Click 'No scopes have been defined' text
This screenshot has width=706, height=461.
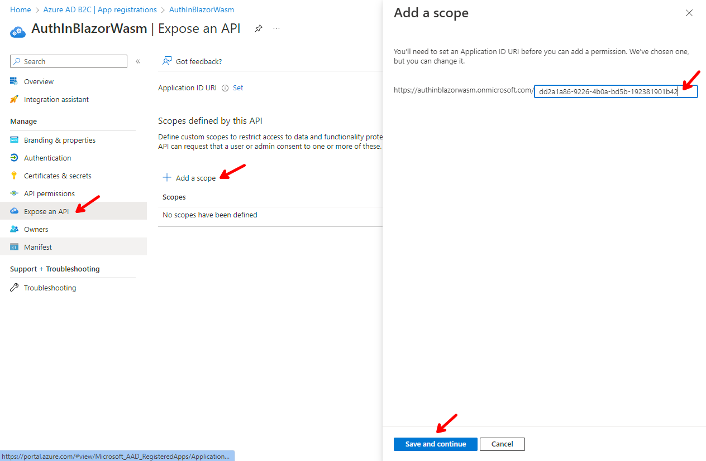210,215
